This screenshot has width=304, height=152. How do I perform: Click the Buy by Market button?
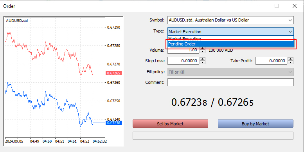click(x=255, y=124)
